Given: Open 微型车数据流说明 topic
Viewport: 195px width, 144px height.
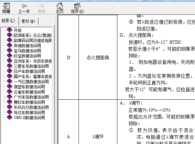Looking at the screenshot, I should [29, 87].
